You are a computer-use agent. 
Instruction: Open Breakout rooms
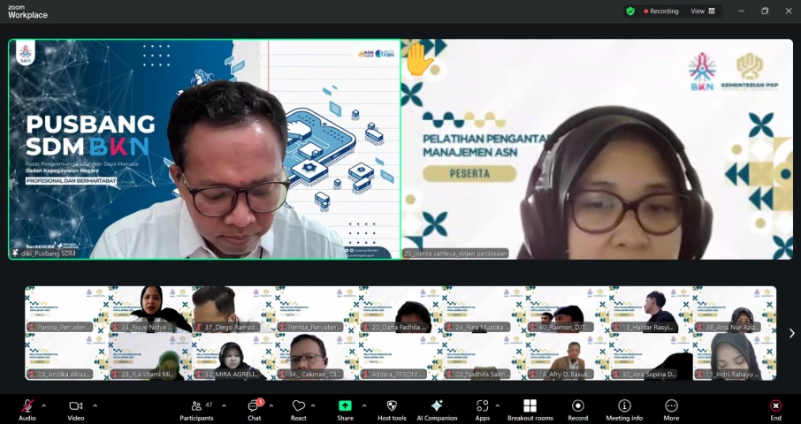[530, 406]
